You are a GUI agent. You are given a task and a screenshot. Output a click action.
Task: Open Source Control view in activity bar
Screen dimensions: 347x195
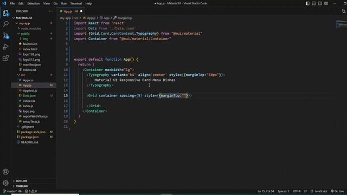[x=6, y=35]
